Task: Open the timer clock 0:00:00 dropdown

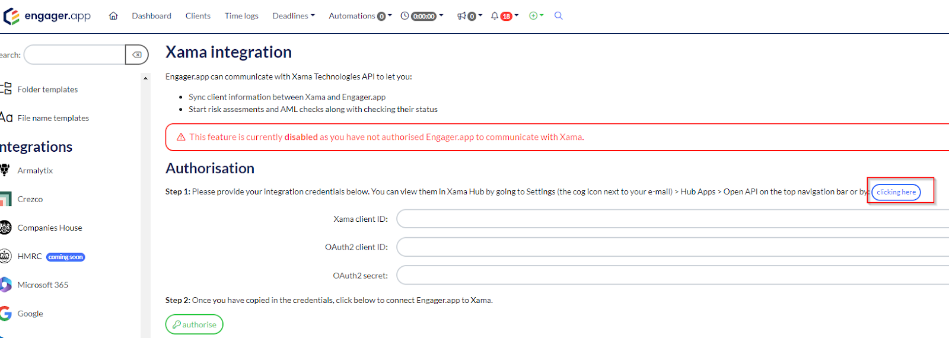Action: tap(422, 16)
